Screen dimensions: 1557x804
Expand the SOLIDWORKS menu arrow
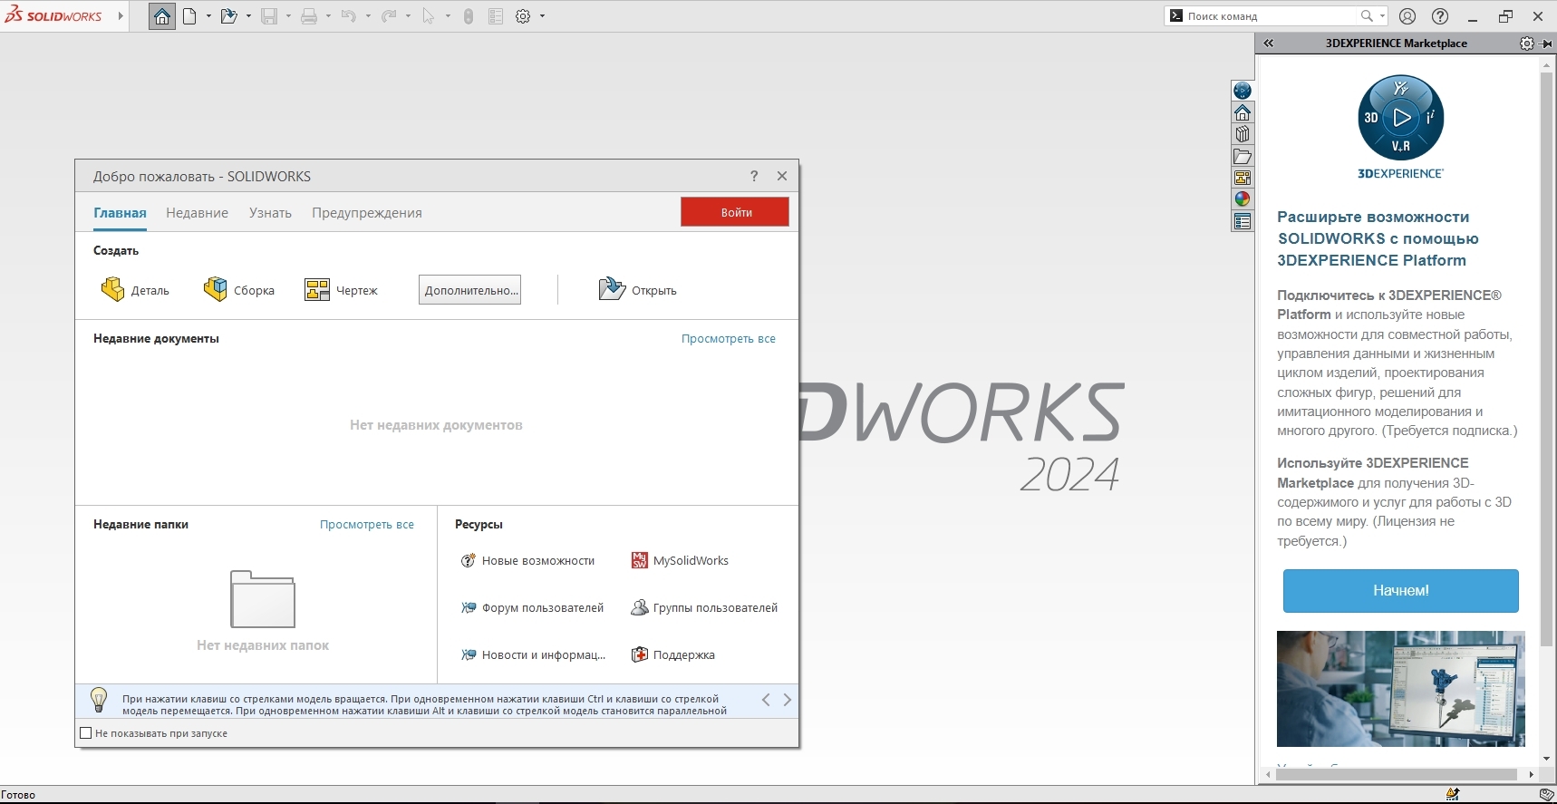coord(121,16)
